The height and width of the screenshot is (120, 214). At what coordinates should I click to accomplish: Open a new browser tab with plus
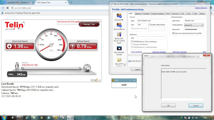coord(71,2)
